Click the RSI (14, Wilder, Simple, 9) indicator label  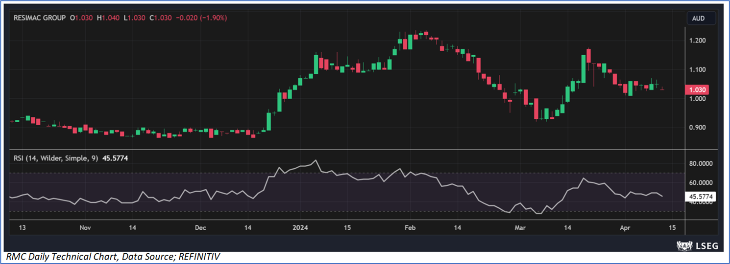55,158
